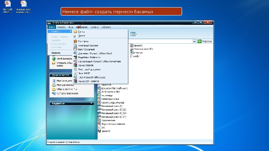The image size is (269, 151).
Task: Click the Портфель briefcase icon
Action: pyautogui.click(x=75, y=41)
